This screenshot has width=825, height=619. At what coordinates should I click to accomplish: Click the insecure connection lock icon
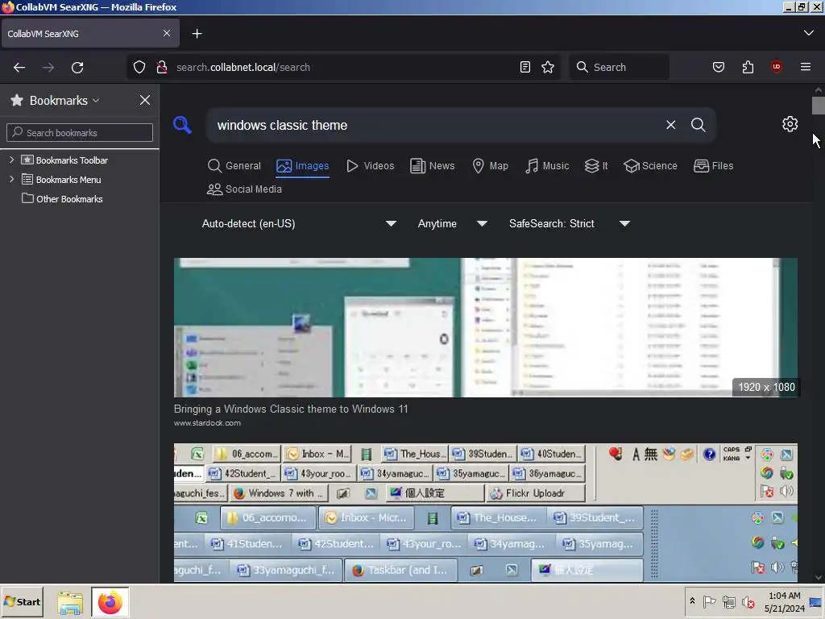click(x=162, y=68)
